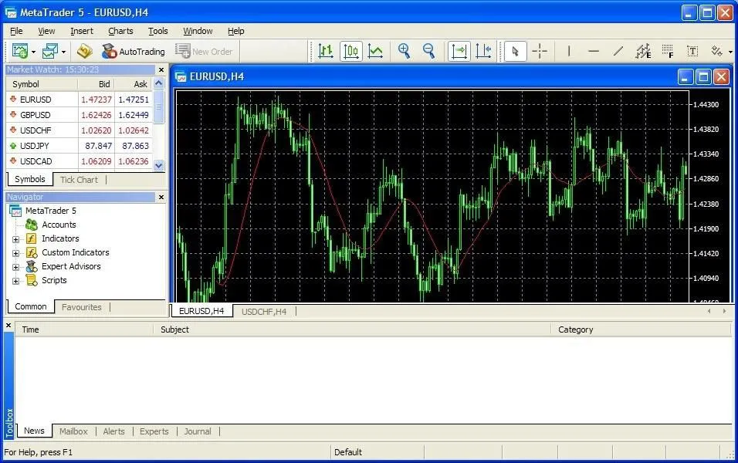Click the new chart toolbar icon

pyautogui.click(x=20, y=51)
